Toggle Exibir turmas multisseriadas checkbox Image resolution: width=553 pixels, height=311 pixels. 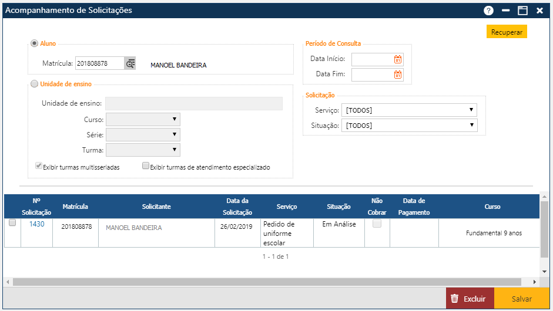coord(39,166)
